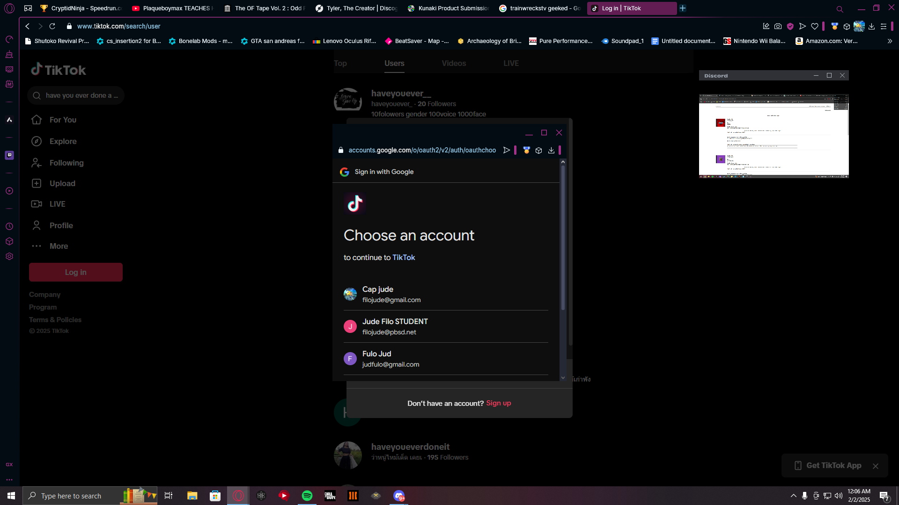
Task: Click the Windows taskbar search box
Action: 70,496
